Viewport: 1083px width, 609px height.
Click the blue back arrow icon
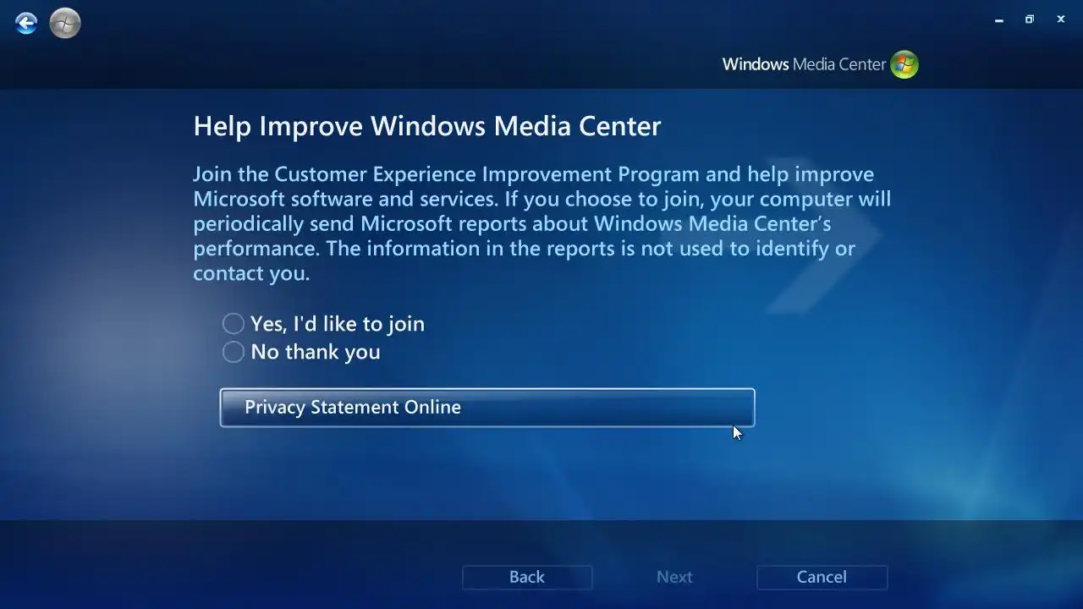[x=26, y=23]
